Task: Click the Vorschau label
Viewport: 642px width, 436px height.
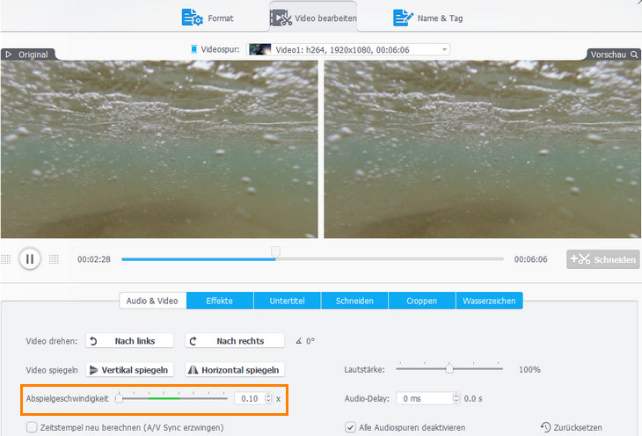Action: (608, 54)
